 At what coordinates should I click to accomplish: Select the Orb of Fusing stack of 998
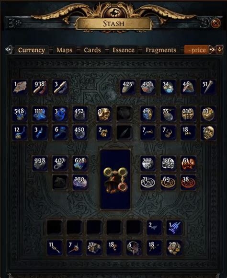[x=40, y=163]
